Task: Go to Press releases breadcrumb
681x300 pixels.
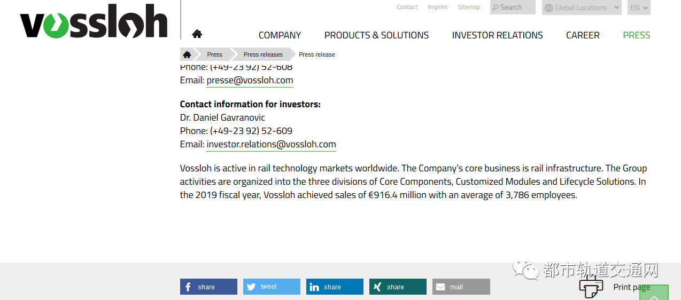Action: [263, 54]
